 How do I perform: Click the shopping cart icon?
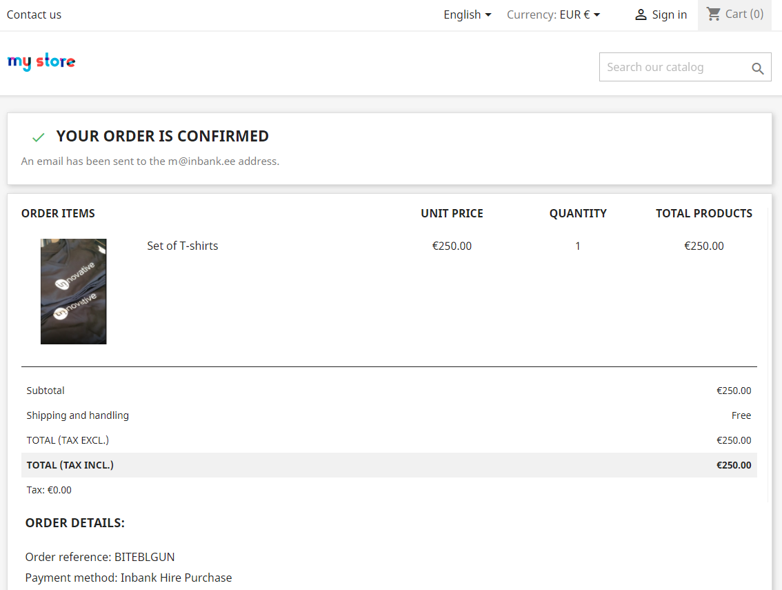coord(714,14)
